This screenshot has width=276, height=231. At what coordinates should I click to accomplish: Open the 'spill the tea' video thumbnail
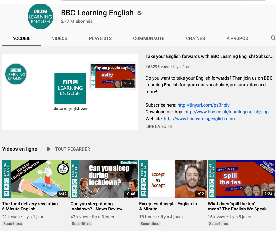[x=242, y=179]
